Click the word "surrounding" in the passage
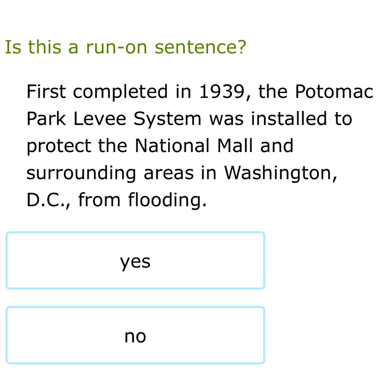Image resolution: width=383 pixels, height=375 pixels. (x=81, y=173)
